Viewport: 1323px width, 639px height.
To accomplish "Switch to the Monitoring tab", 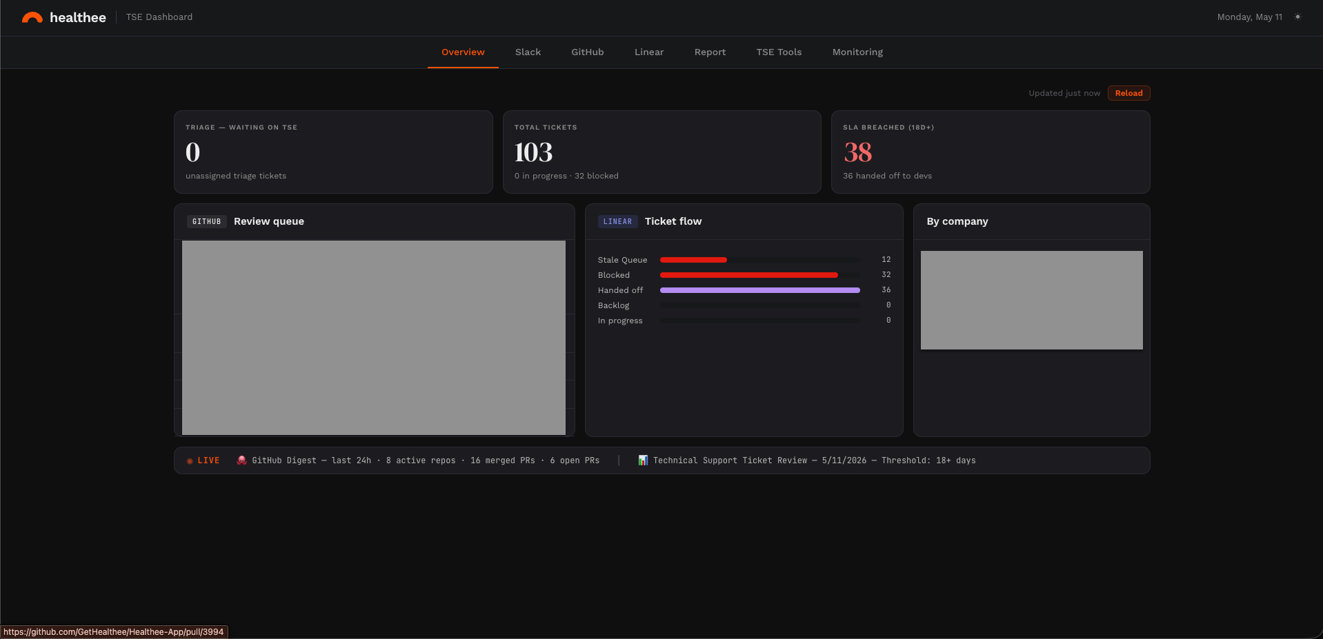I will click(857, 52).
